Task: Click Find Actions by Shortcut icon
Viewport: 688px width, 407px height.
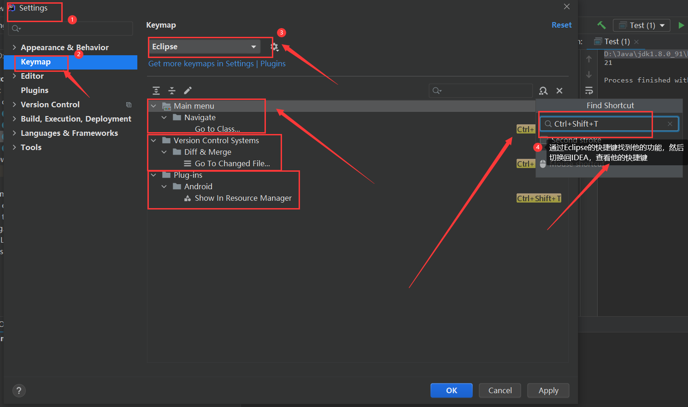Action: pos(544,91)
